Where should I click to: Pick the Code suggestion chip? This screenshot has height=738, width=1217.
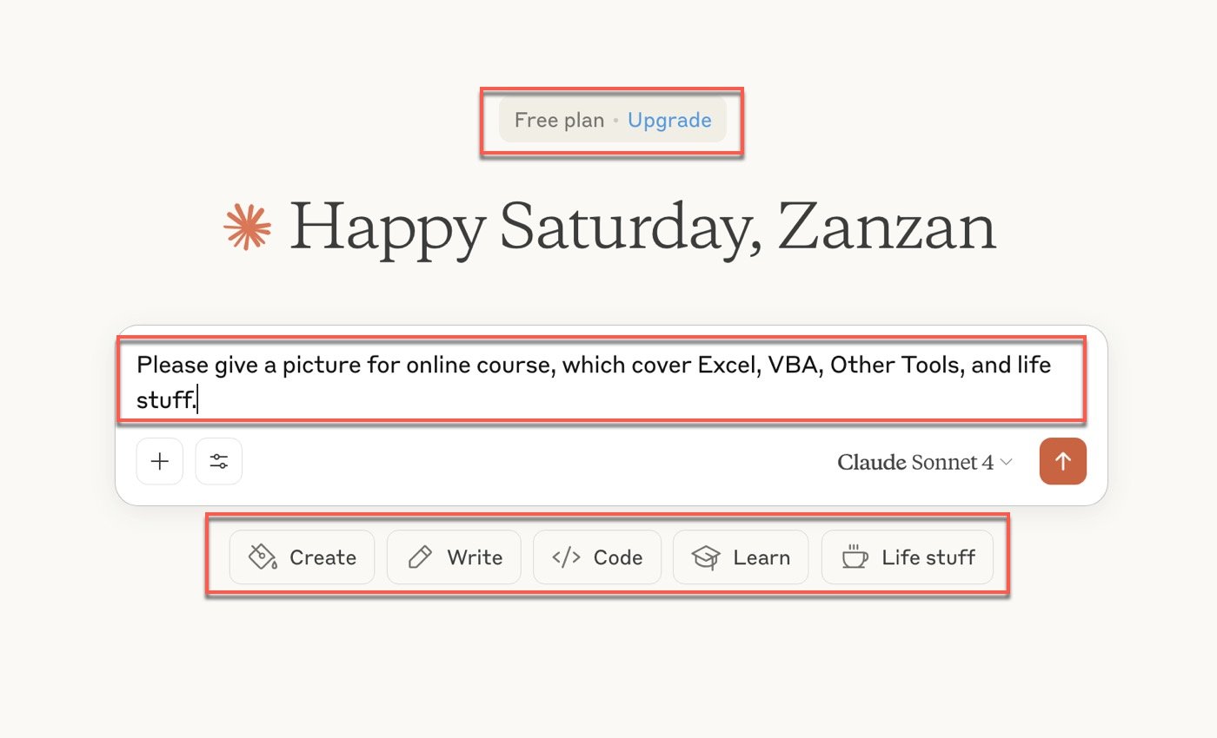click(597, 557)
